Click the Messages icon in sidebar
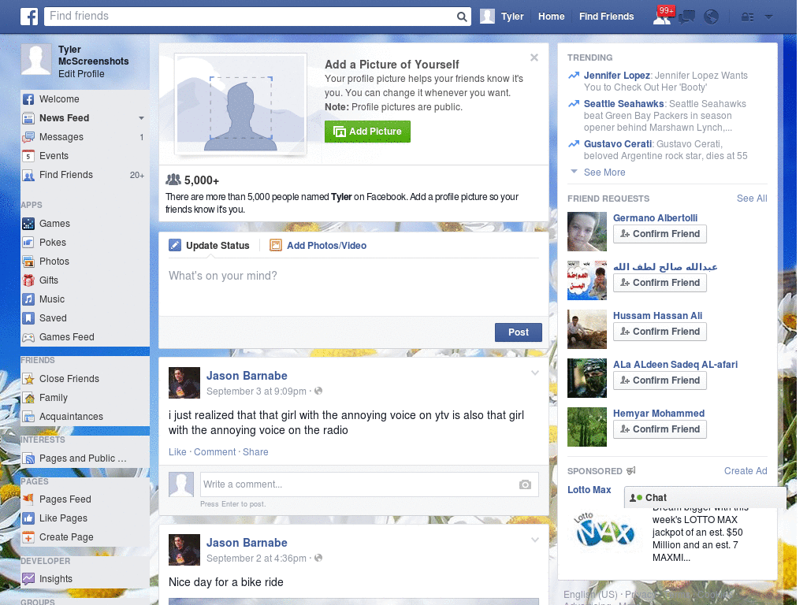Screen dimensions: 807x605 point(28,137)
